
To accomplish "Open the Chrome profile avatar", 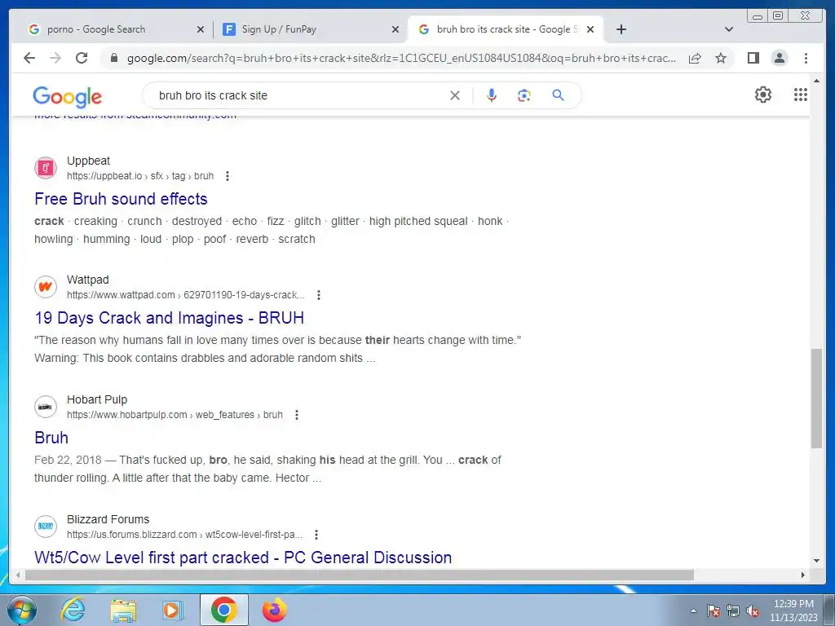I will click(779, 58).
